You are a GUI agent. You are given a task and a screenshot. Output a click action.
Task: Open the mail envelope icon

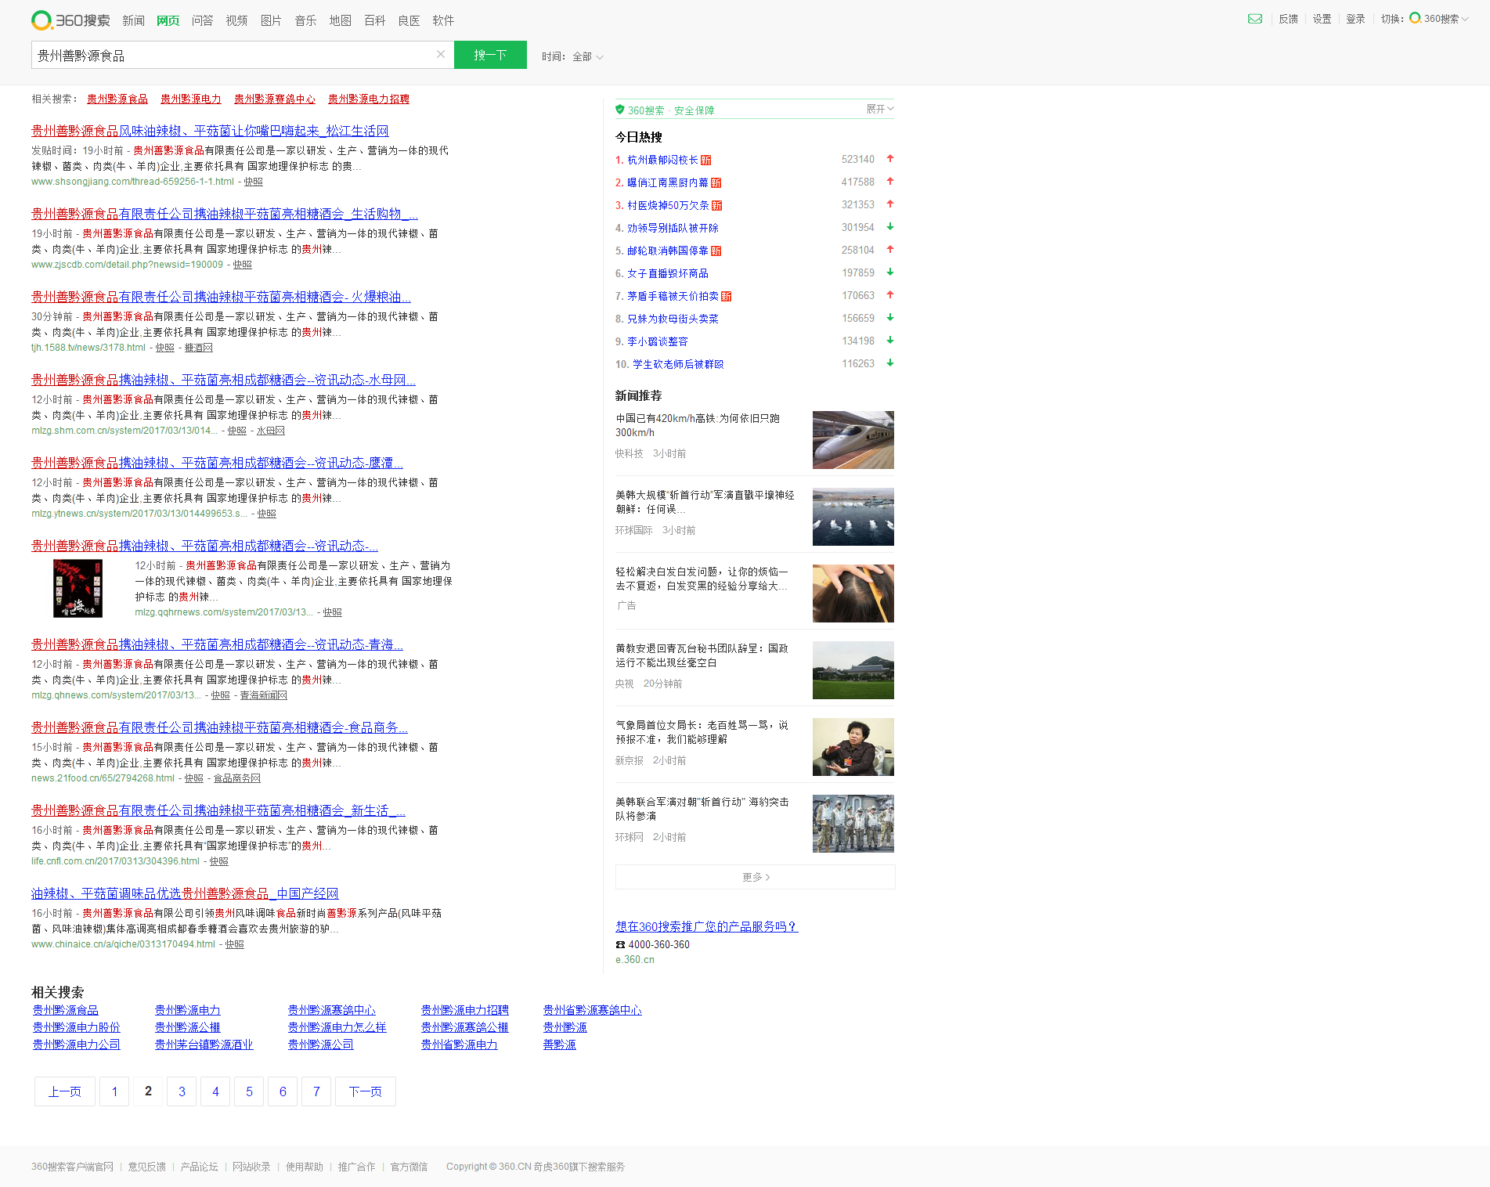click(1255, 19)
